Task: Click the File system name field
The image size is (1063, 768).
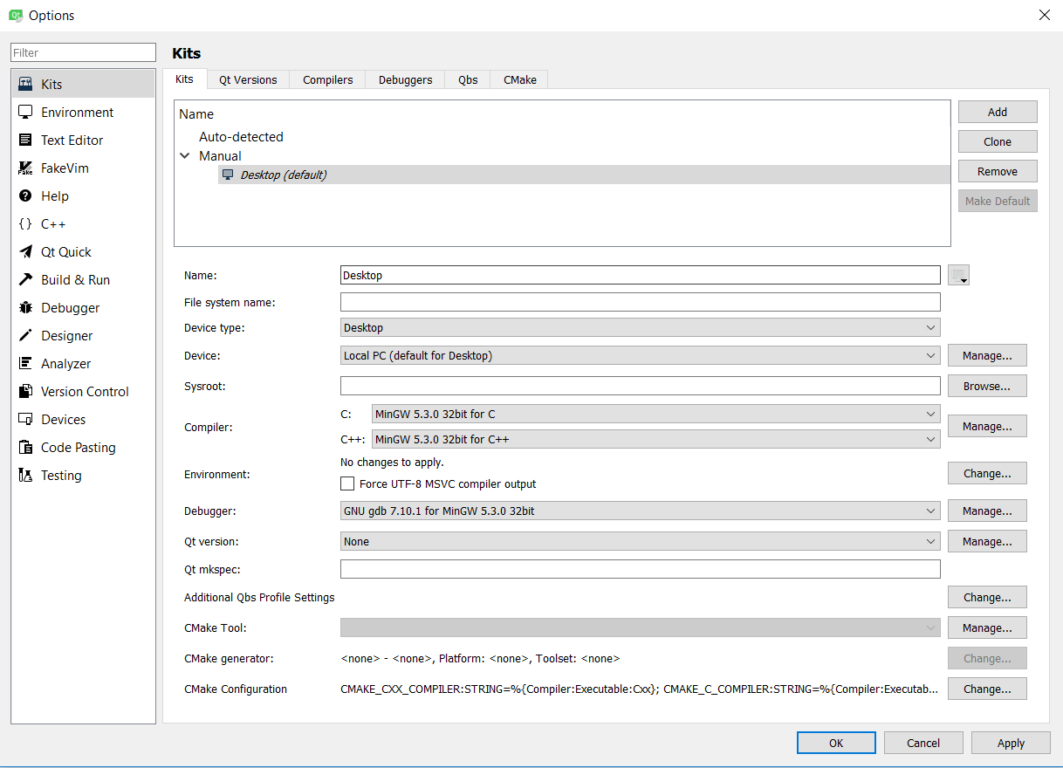Action: tap(641, 302)
